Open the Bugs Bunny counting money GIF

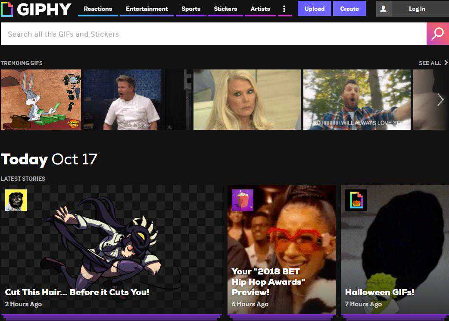click(x=41, y=100)
